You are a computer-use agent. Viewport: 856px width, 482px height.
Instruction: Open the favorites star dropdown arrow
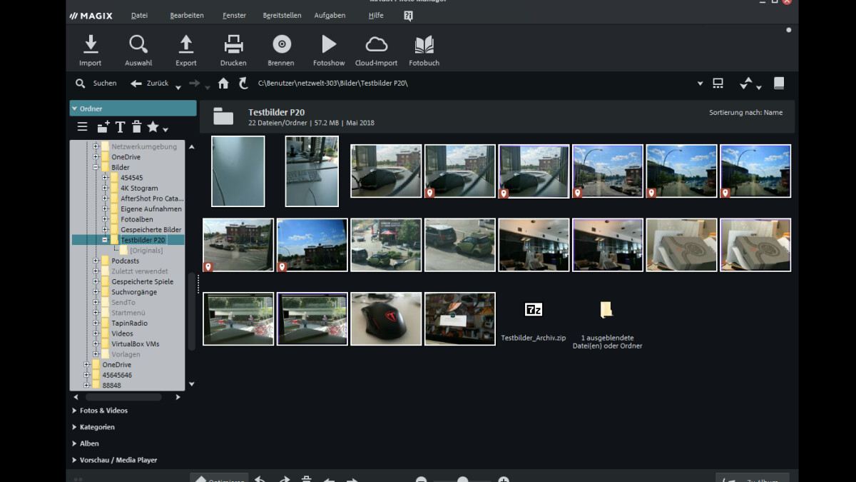tap(165, 130)
